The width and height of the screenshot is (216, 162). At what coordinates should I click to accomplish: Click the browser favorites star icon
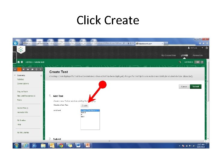(x=203, y=43)
